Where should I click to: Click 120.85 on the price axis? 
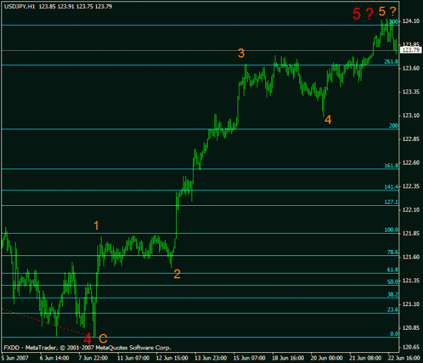coord(411,328)
